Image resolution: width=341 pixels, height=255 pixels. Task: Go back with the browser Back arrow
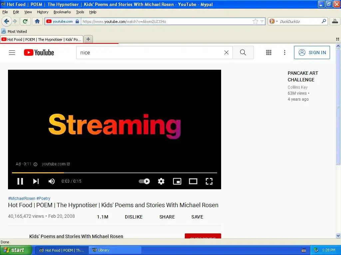[x=6, y=21]
